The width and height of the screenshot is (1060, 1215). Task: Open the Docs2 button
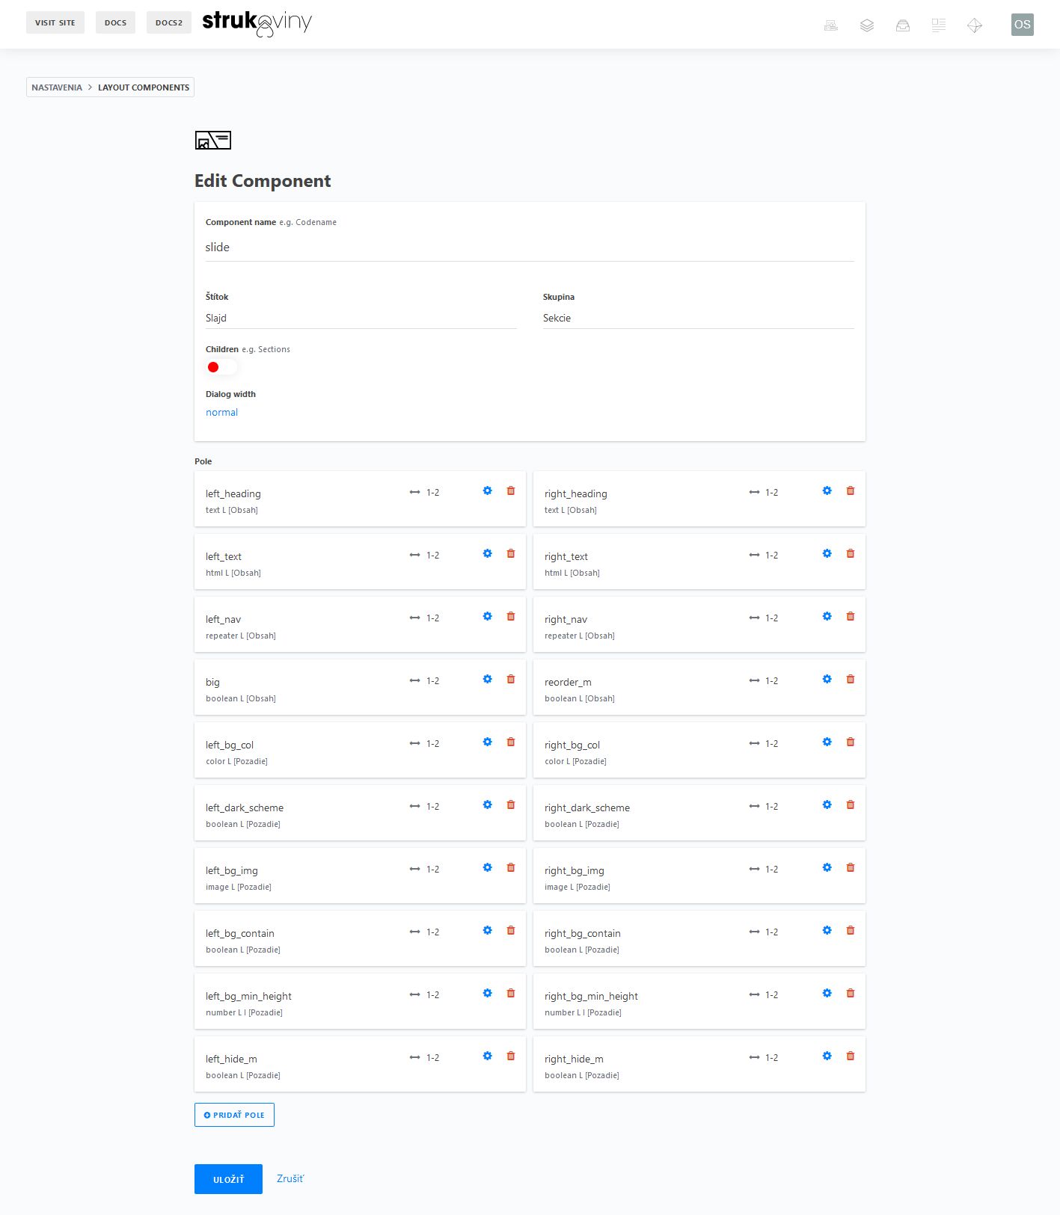coord(169,22)
